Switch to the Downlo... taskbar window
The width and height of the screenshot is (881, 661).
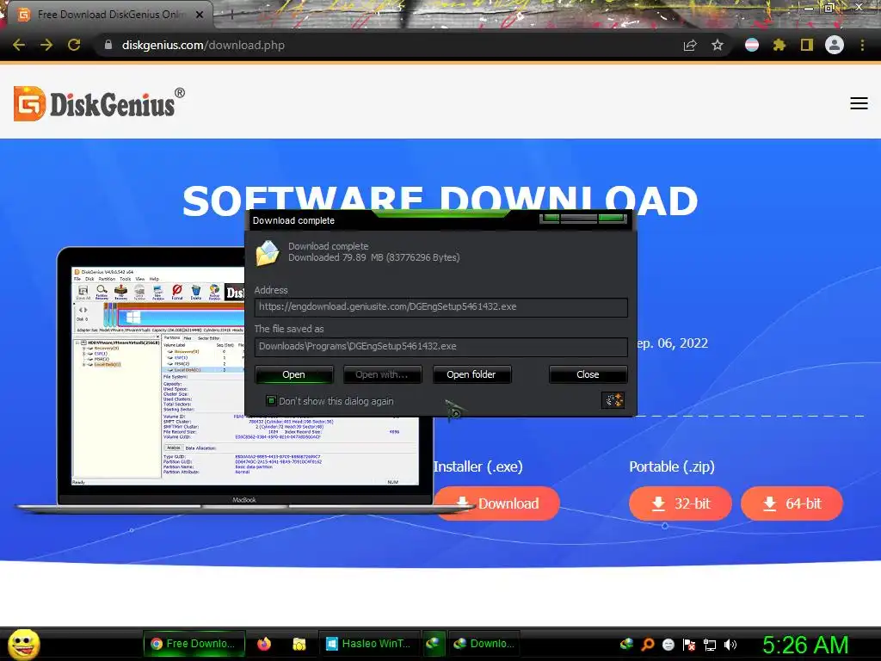(x=484, y=644)
